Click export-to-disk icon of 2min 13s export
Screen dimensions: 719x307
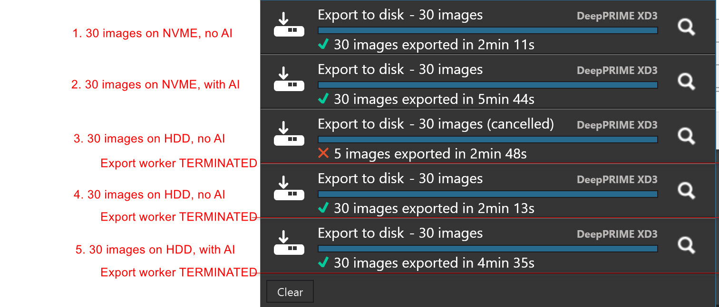289,189
